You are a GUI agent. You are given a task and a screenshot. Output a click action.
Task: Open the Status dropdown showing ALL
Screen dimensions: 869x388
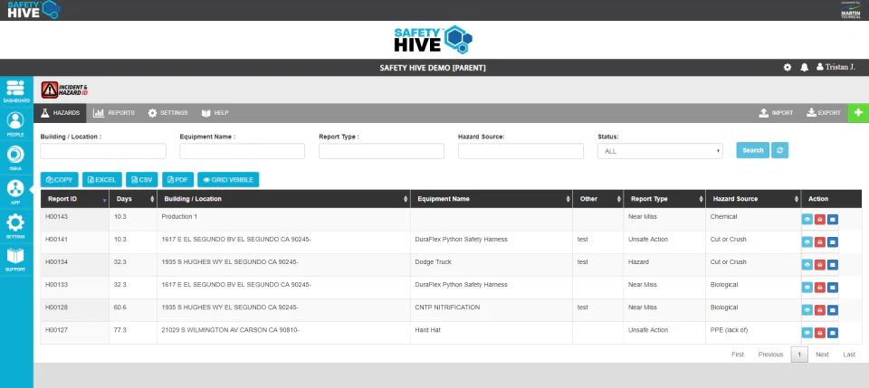(x=660, y=151)
